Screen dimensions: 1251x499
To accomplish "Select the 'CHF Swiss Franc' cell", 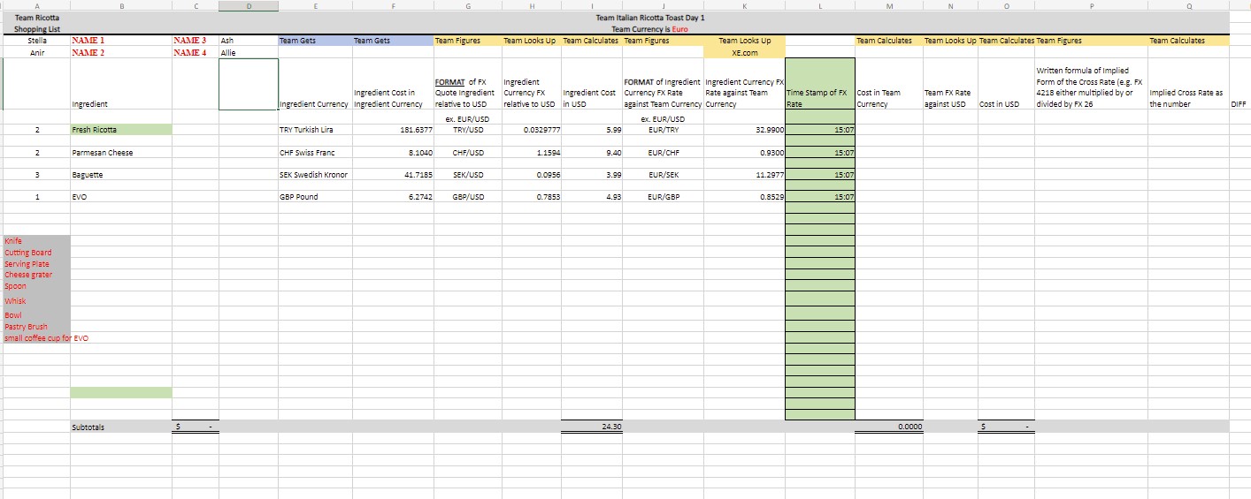I will pyautogui.click(x=315, y=152).
